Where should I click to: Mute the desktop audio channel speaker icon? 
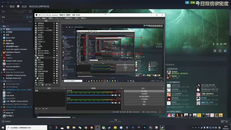(116, 95)
